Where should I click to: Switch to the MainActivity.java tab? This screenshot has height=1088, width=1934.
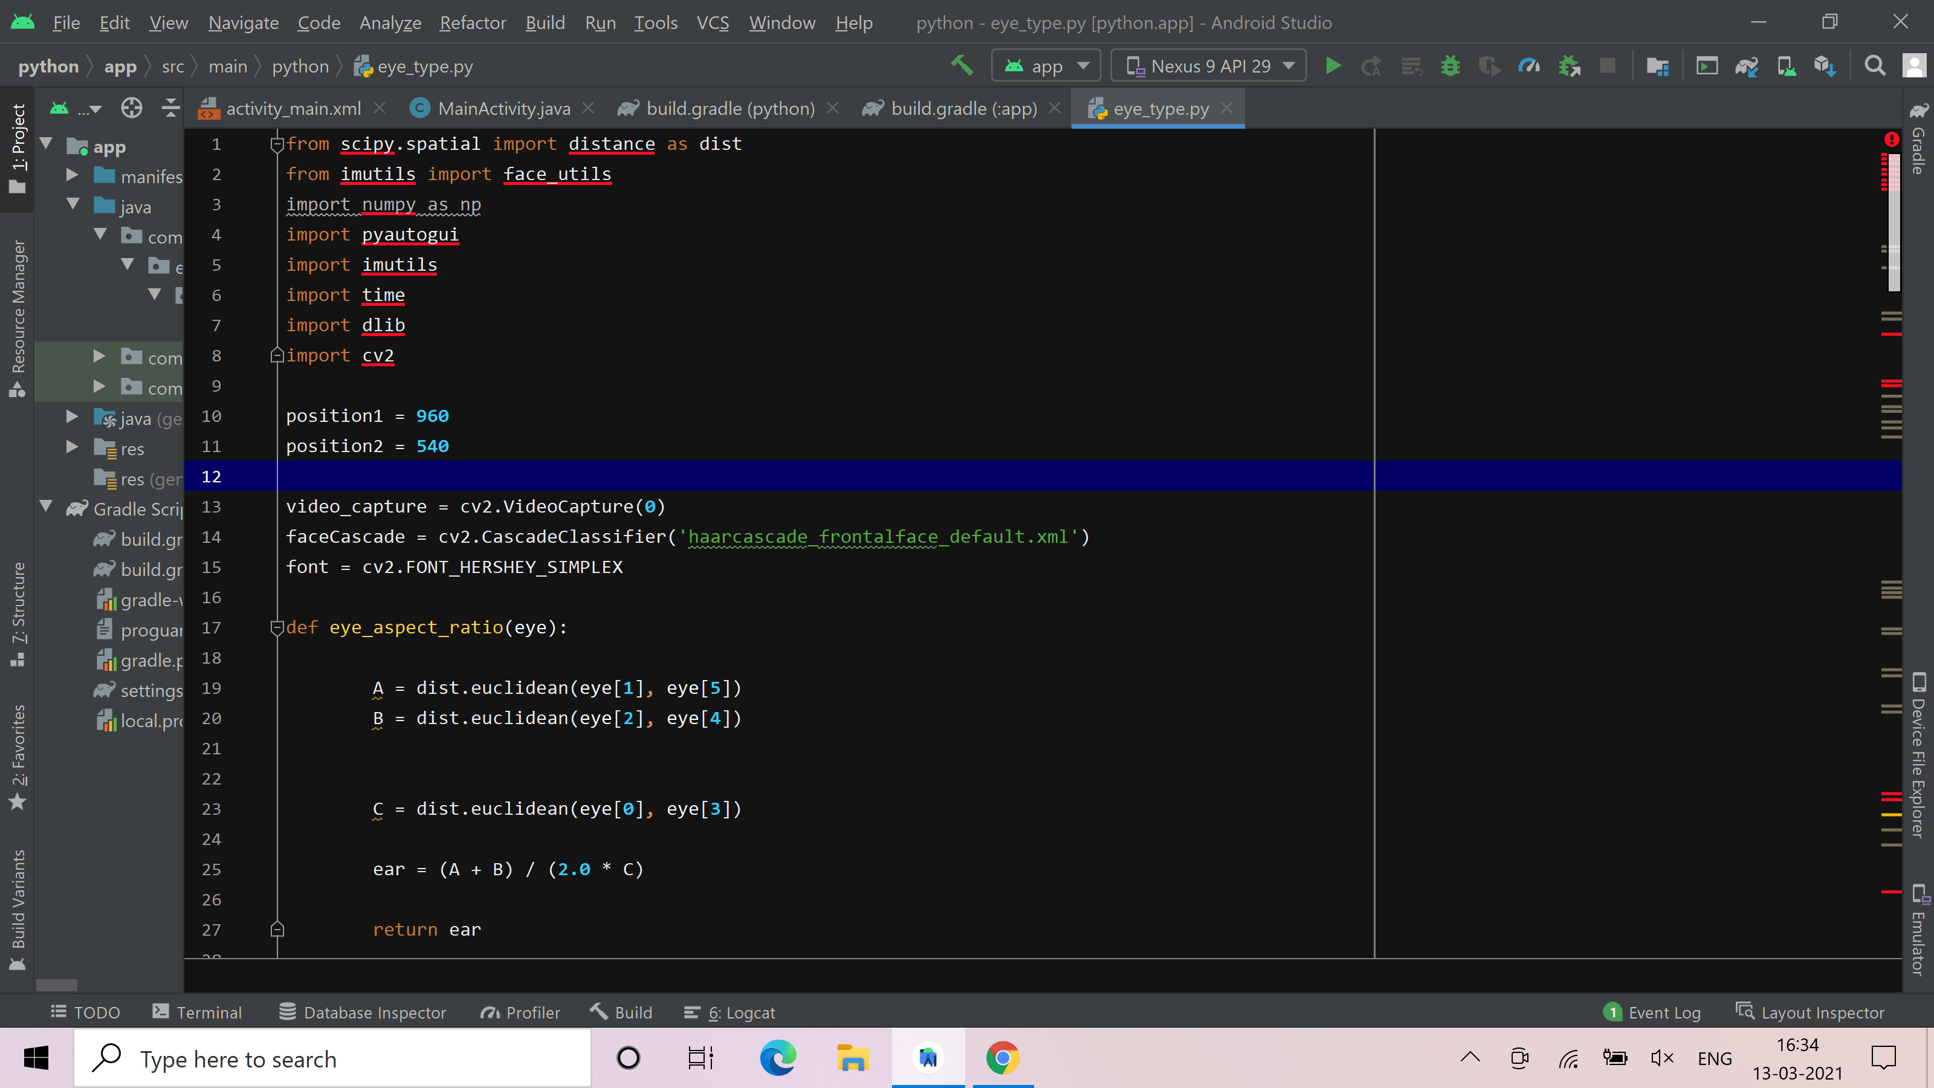point(503,109)
